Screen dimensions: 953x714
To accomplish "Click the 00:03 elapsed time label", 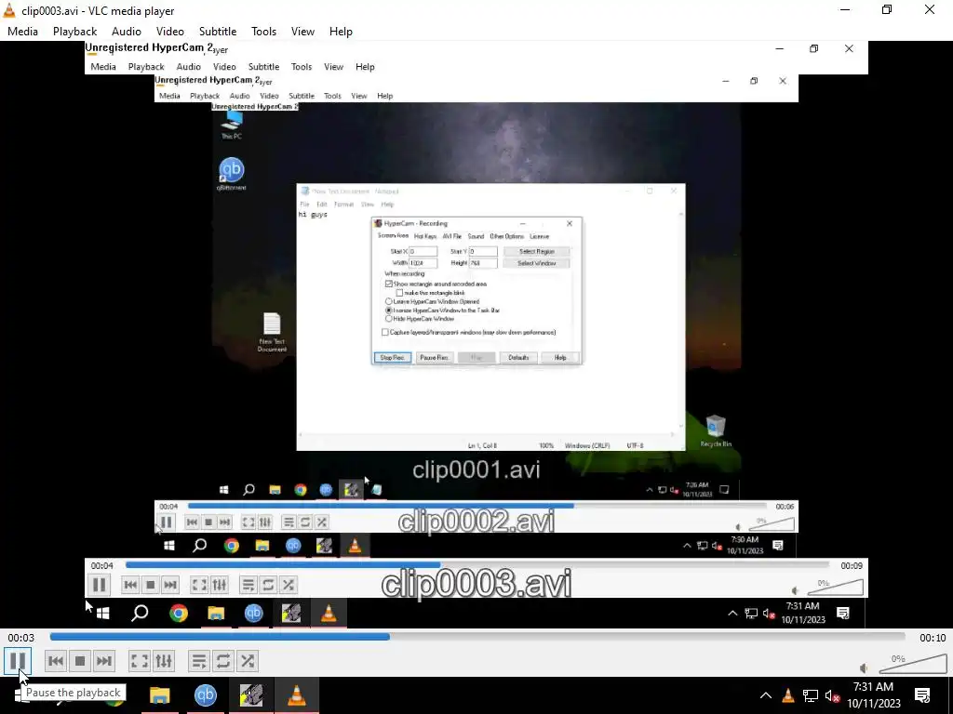I will 21,638.
